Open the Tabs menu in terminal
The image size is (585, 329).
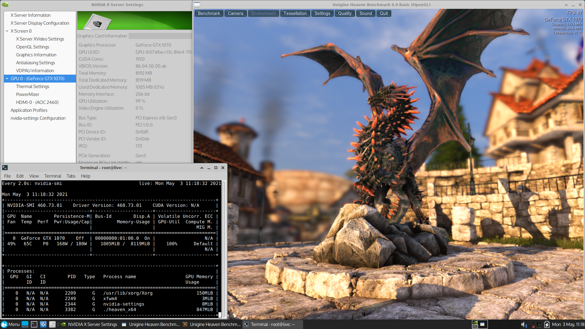[x=71, y=176]
